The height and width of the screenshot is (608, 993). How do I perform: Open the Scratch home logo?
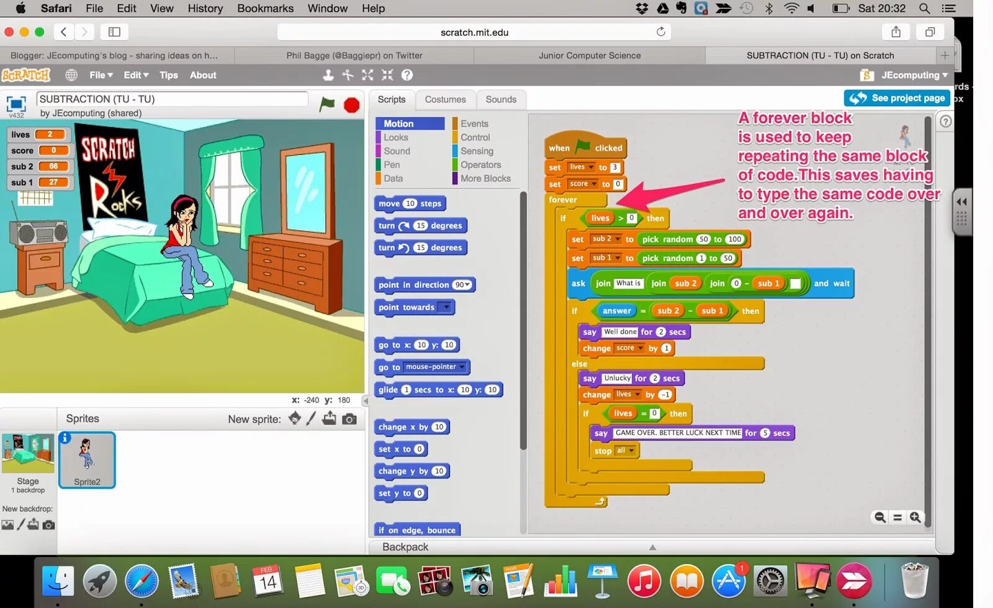pos(25,75)
